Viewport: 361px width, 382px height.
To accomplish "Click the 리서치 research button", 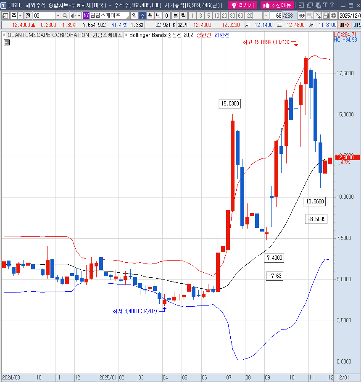I will [x=243, y=5].
